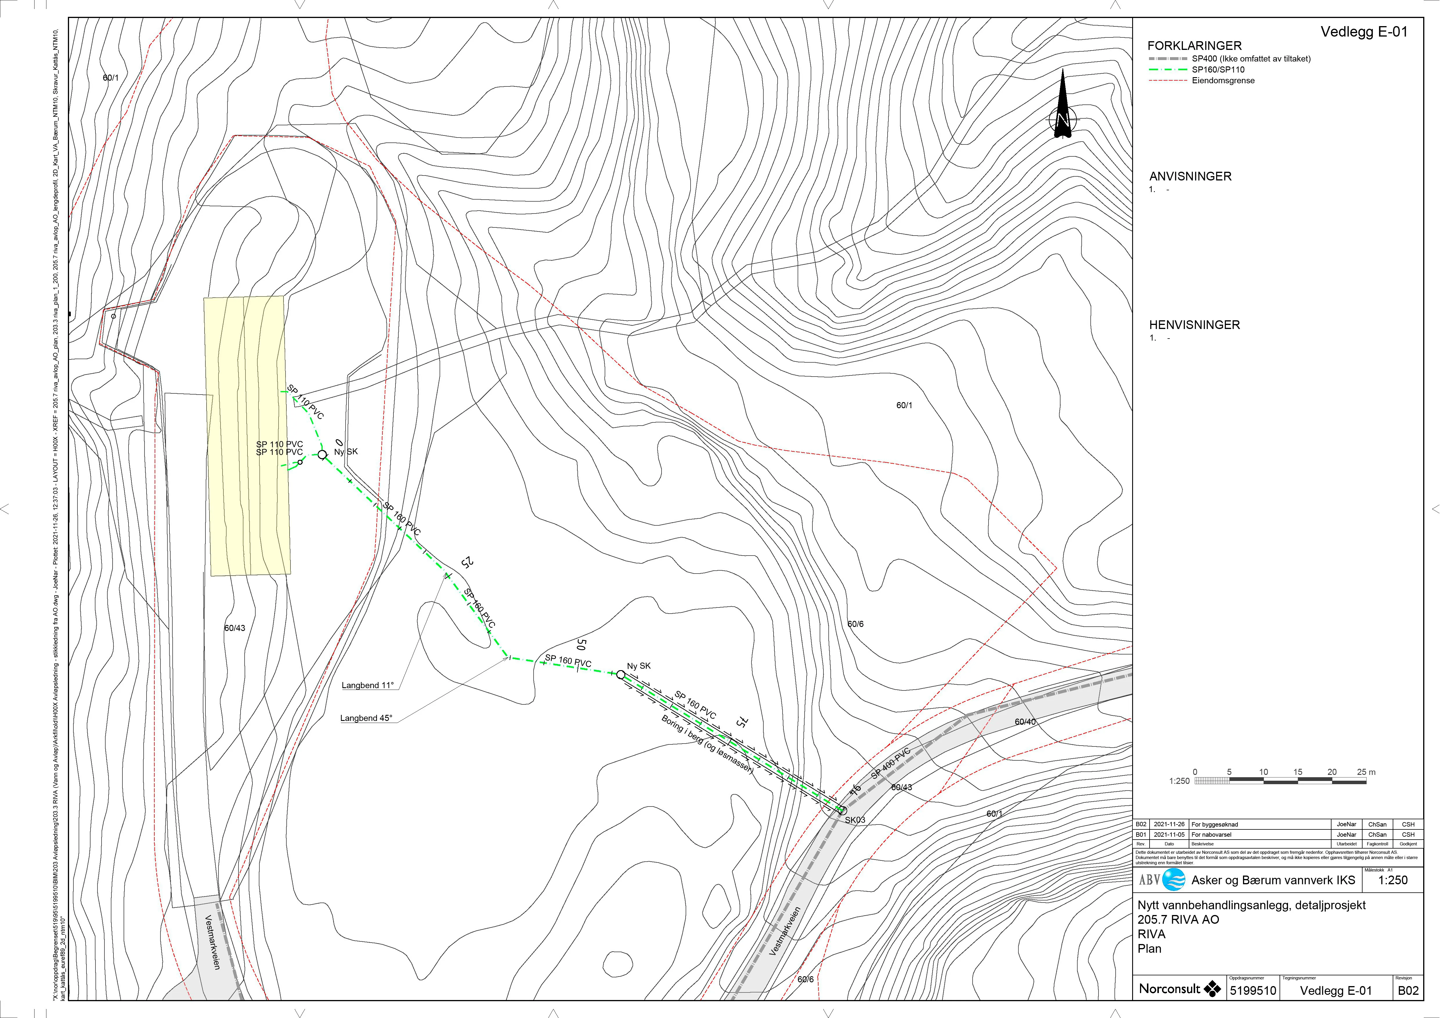Select the Ny SK manhole near boring start
The height and width of the screenshot is (1018, 1440).
click(x=620, y=674)
